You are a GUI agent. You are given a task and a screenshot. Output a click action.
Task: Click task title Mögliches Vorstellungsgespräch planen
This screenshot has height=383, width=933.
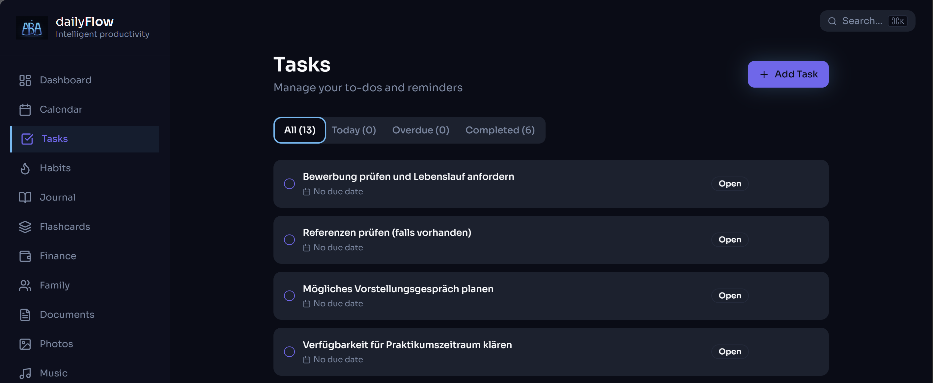398,289
